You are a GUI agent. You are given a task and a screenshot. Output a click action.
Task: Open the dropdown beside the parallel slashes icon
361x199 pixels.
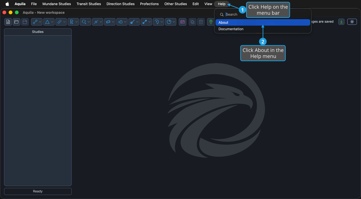pos(64,22)
